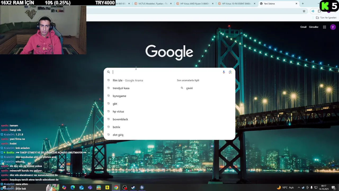339x191 pixels.
Task: Open the Gmail link
Action: (303, 27)
